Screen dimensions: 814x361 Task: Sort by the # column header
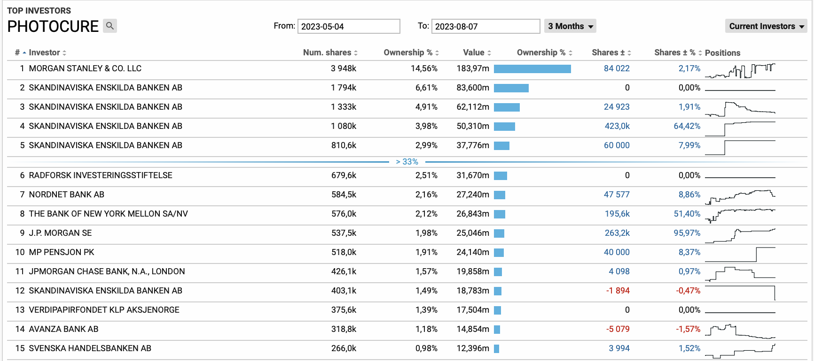tap(20, 53)
